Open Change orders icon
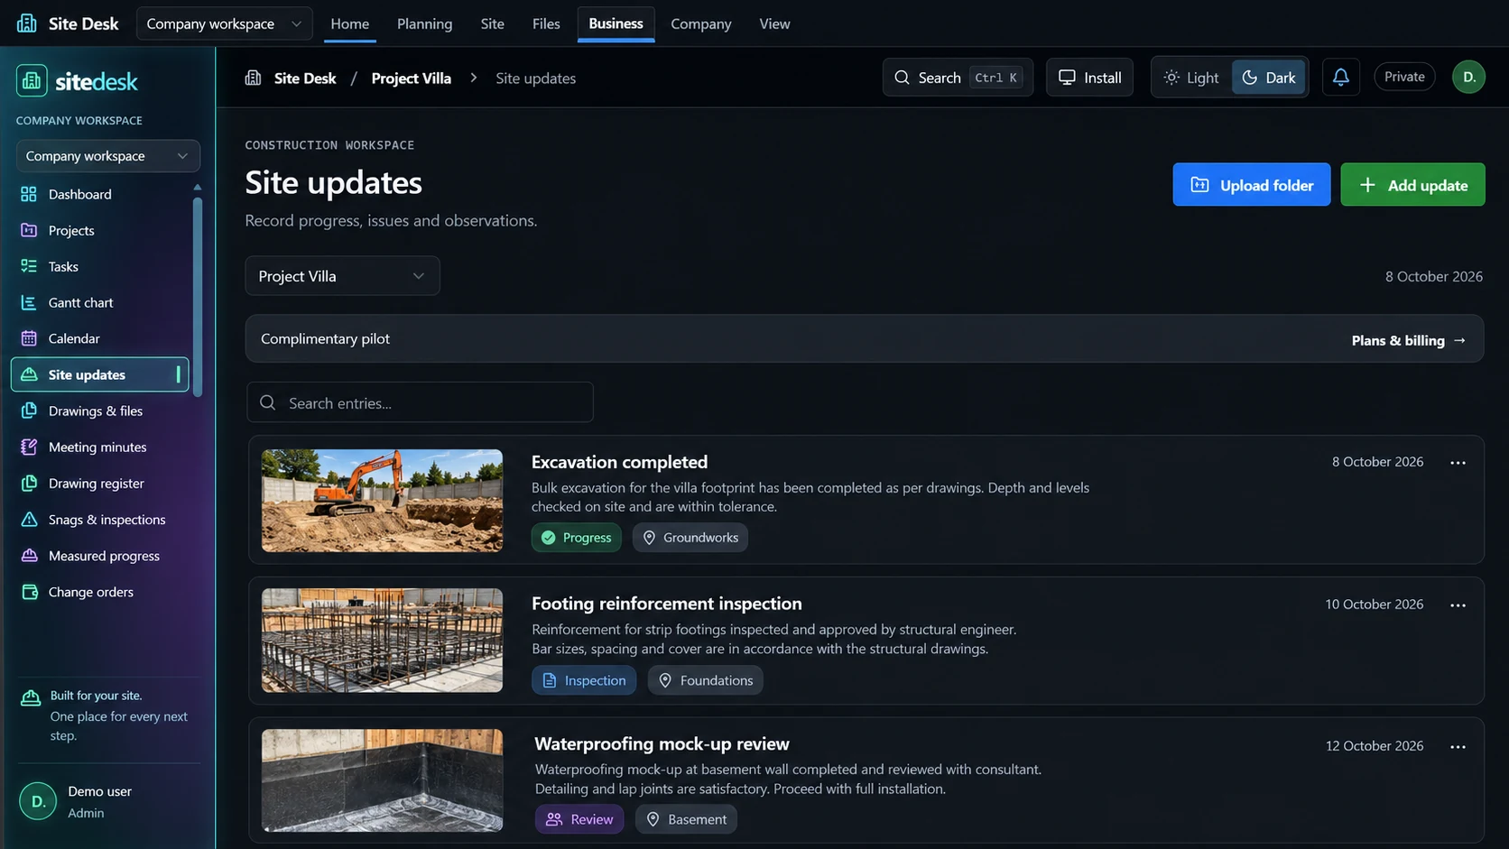Screen dimensions: 1509x849 [x=29, y=592]
